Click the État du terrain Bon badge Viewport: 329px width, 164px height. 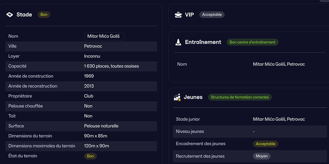90,156
